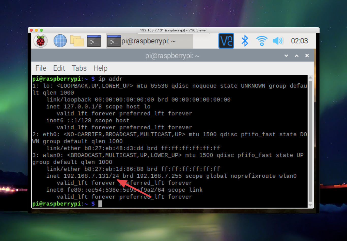Open the Tabs menu in terminal

click(x=79, y=68)
